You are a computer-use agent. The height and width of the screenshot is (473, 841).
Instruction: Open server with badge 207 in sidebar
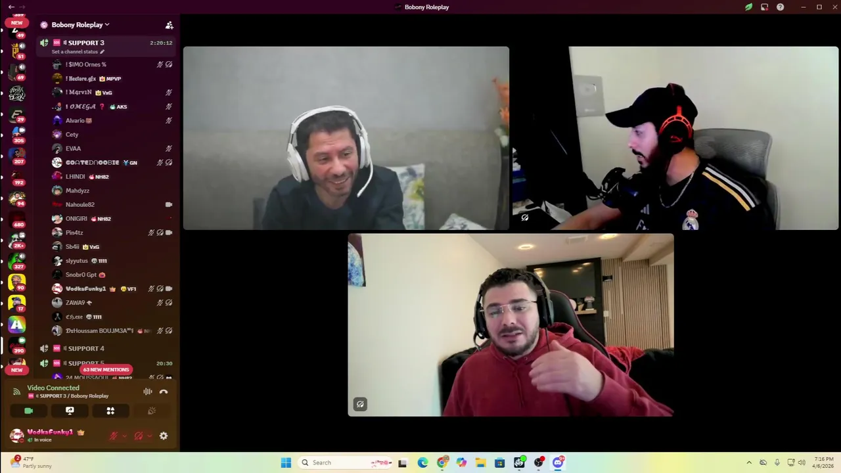pos(17,156)
